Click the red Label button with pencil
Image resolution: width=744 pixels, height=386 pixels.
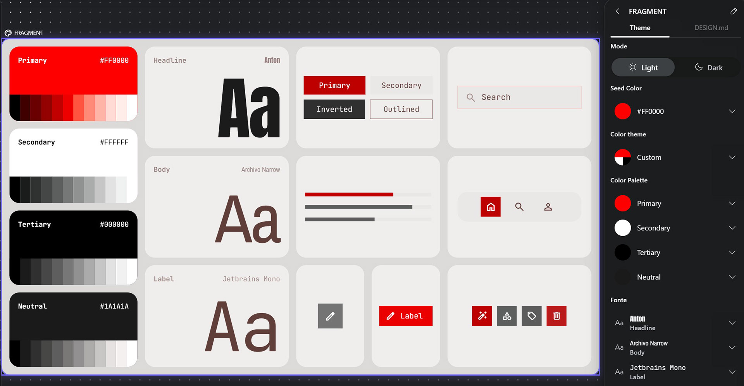pyautogui.click(x=406, y=316)
